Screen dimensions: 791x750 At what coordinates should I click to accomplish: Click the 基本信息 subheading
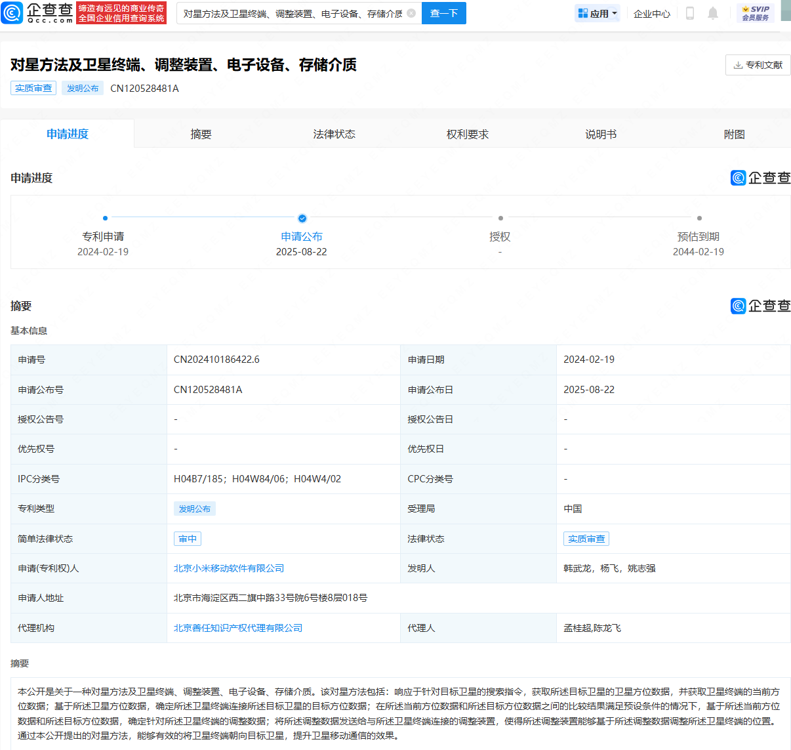click(x=29, y=331)
